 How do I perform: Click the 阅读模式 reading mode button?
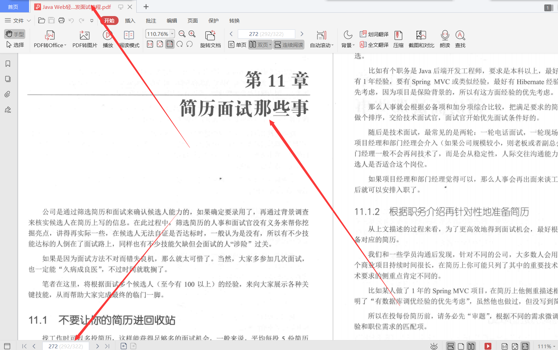click(x=129, y=39)
